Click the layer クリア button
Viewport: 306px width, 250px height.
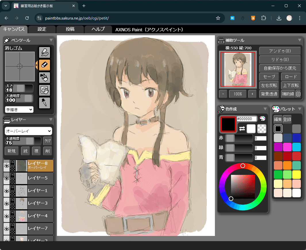(x=48, y=141)
